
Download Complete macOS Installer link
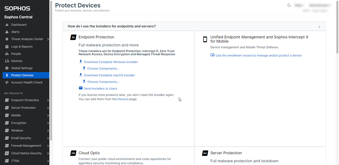[x=110, y=75]
